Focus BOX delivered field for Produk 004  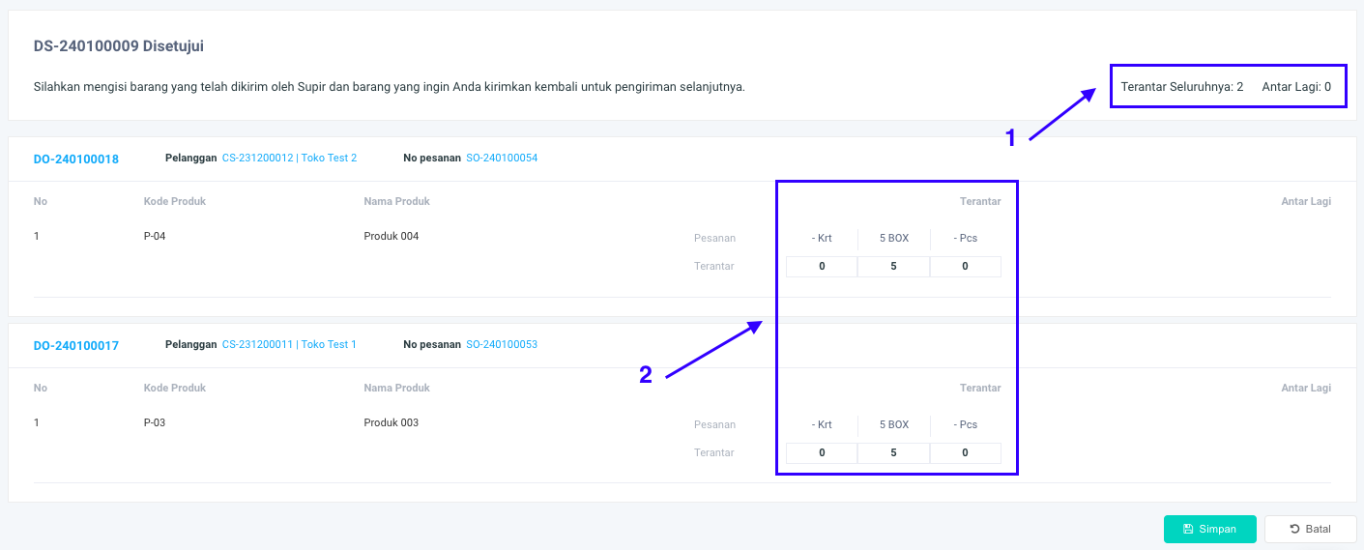coord(893,267)
